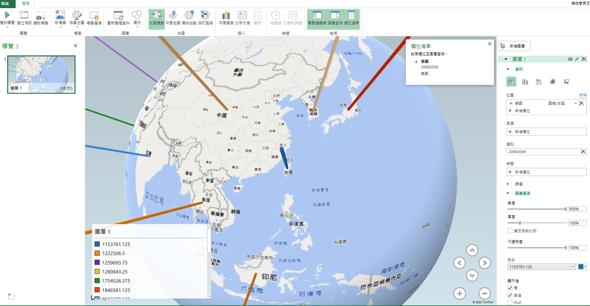Zoom in with the plus button
Image resolution: width=590 pixels, height=306 pixels.
459,293
